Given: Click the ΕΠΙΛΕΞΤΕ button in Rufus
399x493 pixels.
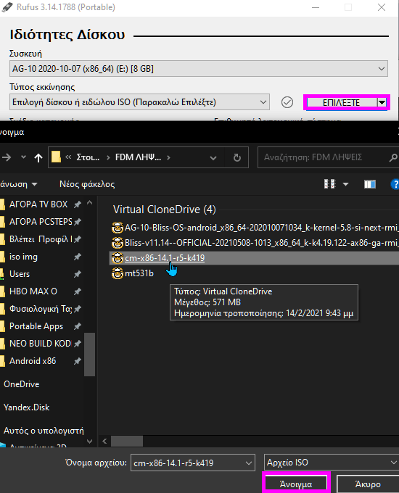Looking at the screenshot, I should coord(342,102).
